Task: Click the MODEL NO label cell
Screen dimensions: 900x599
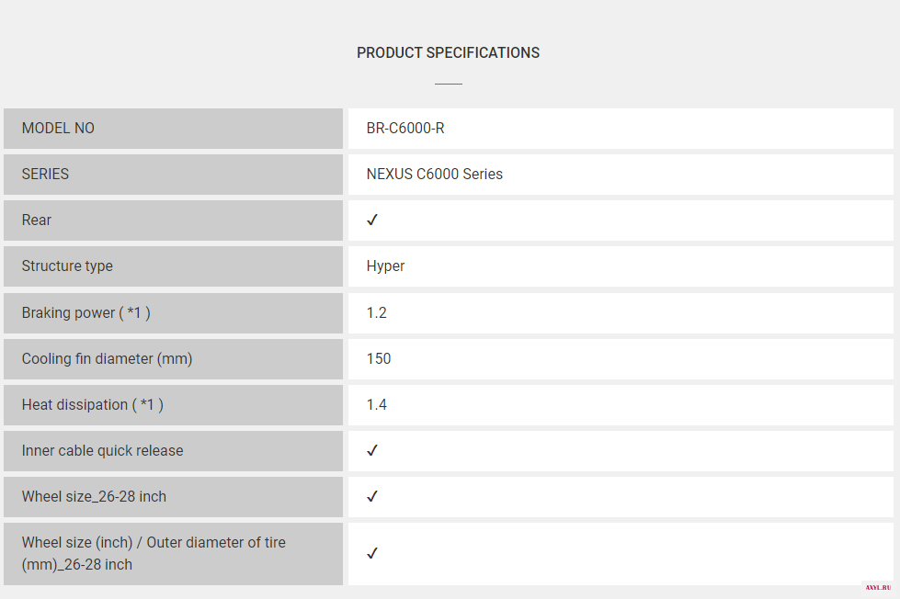Action: [x=174, y=129]
